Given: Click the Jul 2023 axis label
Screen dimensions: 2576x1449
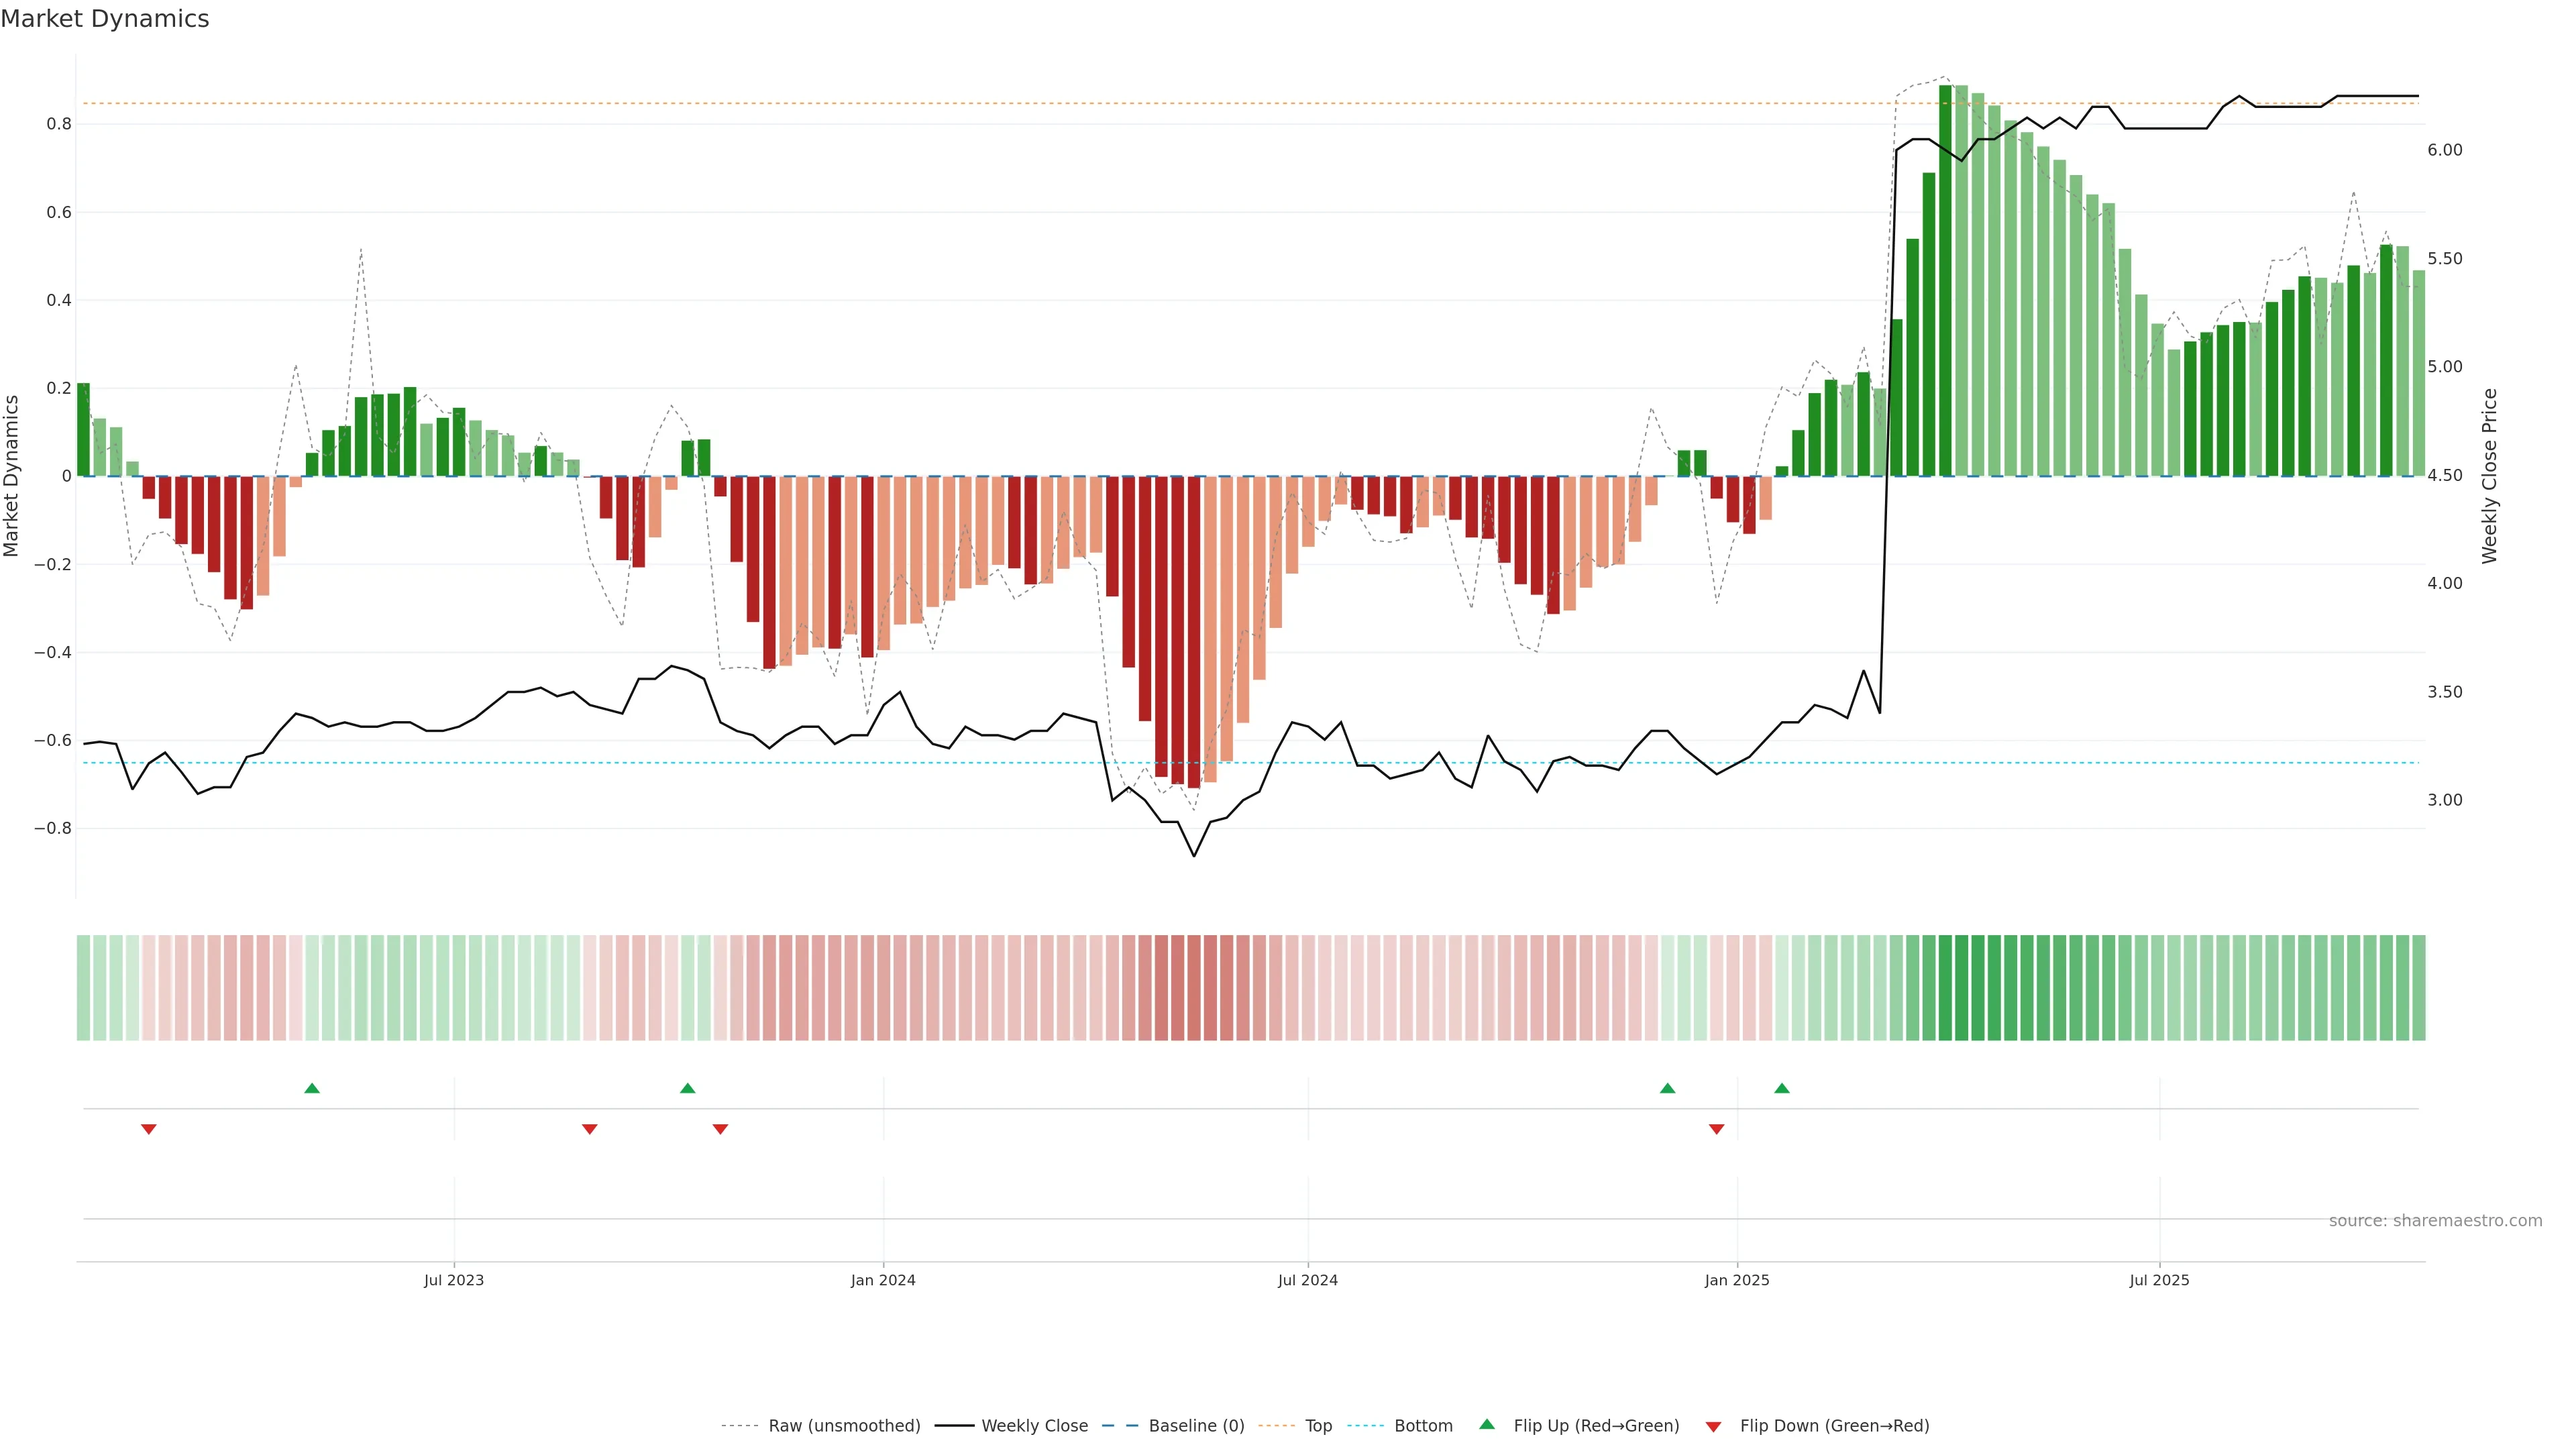Looking at the screenshot, I should 453,1280.
